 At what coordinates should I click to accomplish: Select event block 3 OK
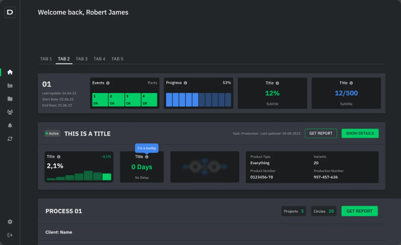133,100
